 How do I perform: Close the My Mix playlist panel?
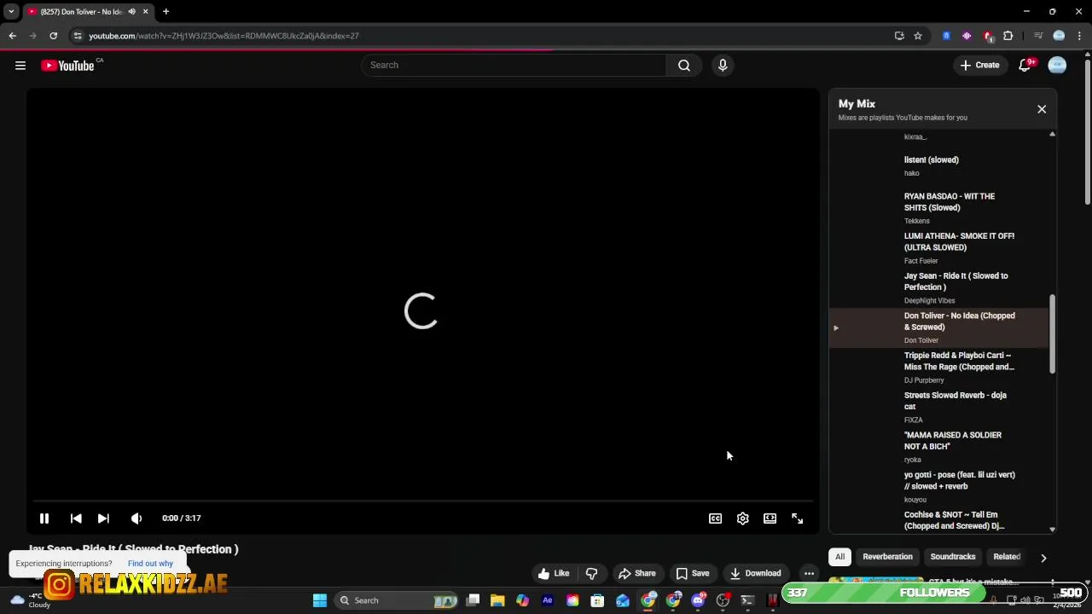tap(1042, 109)
